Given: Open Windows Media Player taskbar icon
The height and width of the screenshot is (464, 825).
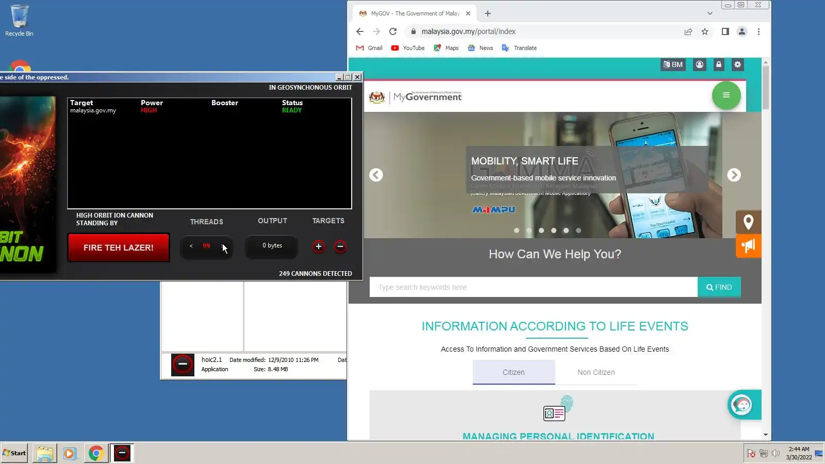Looking at the screenshot, I should click(x=70, y=453).
